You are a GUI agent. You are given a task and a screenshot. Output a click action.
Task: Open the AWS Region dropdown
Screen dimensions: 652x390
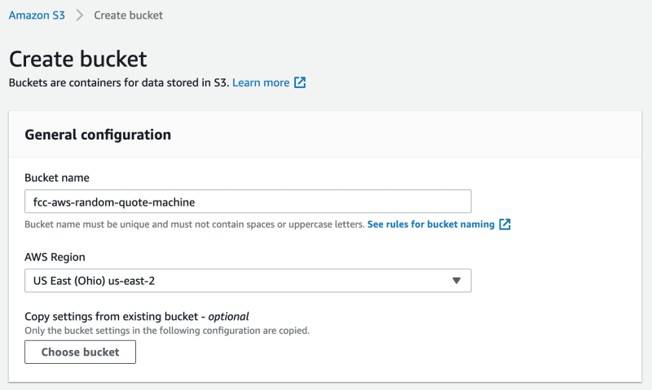click(248, 281)
